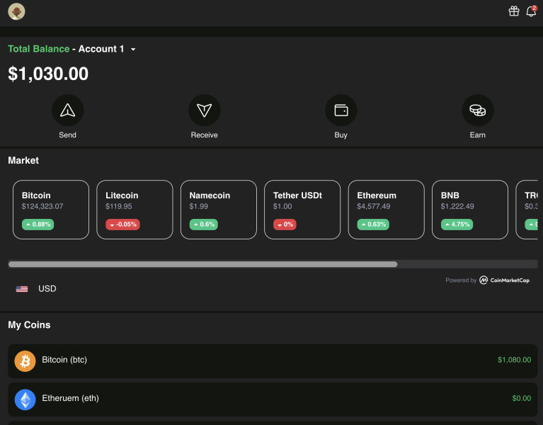Click Ethereum's 0.63% change badge
Image resolution: width=543 pixels, height=425 pixels.
[x=373, y=225]
